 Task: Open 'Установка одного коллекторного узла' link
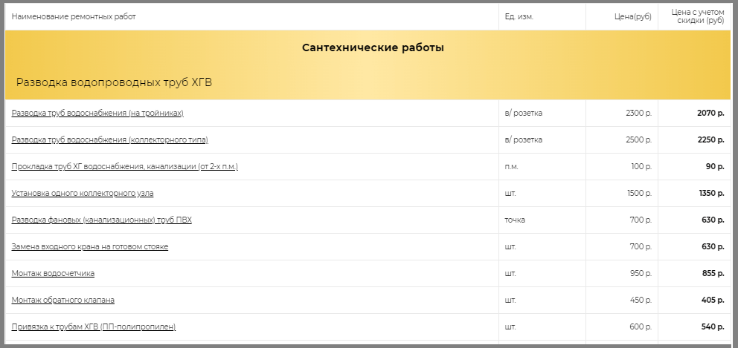coord(83,194)
